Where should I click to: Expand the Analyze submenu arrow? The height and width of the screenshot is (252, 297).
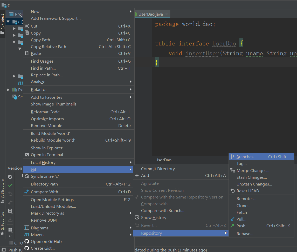(130, 82)
